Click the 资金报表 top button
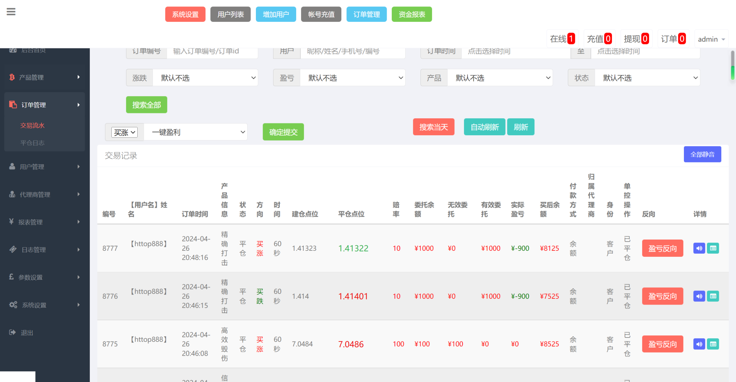 tap(412, 14)
